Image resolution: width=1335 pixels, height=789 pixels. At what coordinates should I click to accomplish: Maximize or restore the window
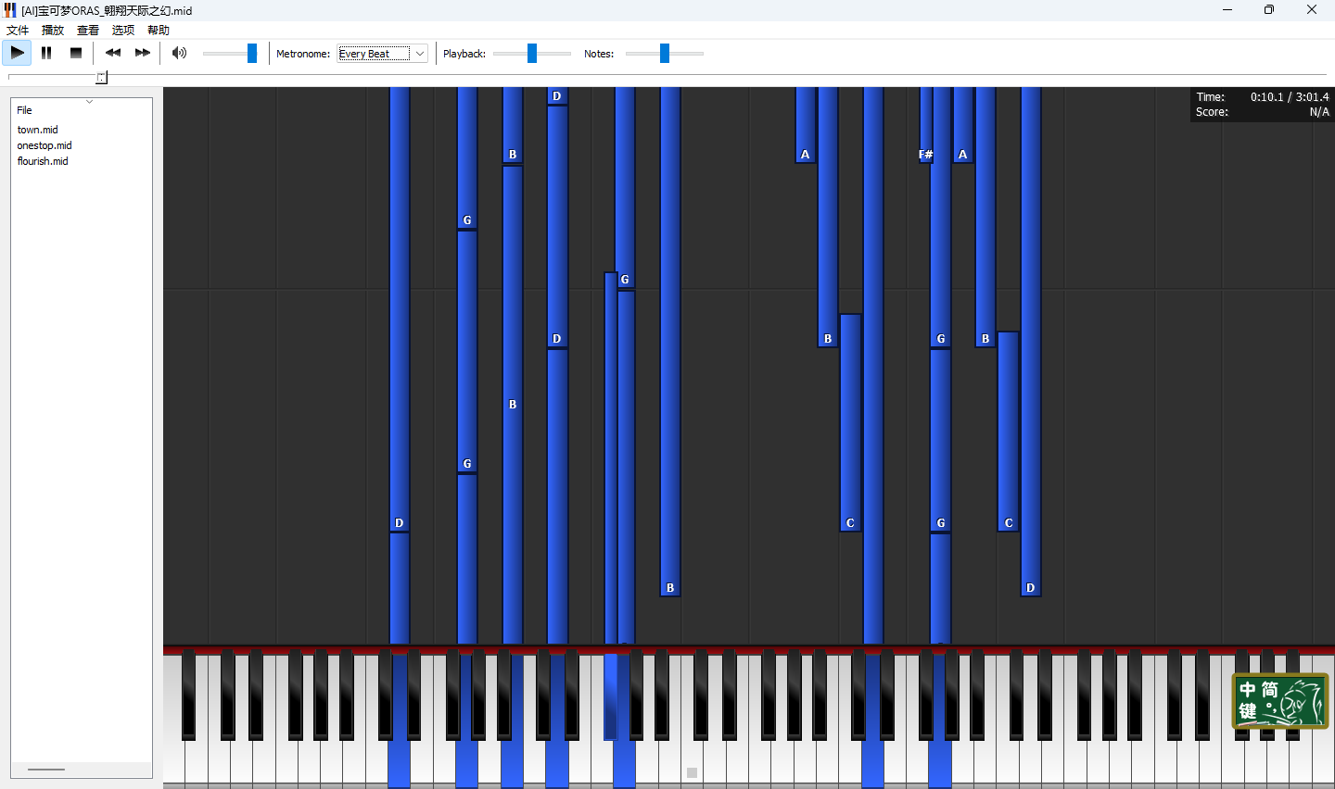[x=1269, y=10]
